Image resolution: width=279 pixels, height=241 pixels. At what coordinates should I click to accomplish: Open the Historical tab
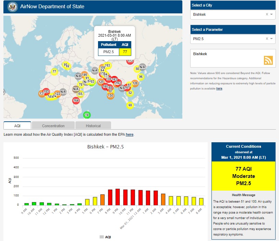point(93,125)
